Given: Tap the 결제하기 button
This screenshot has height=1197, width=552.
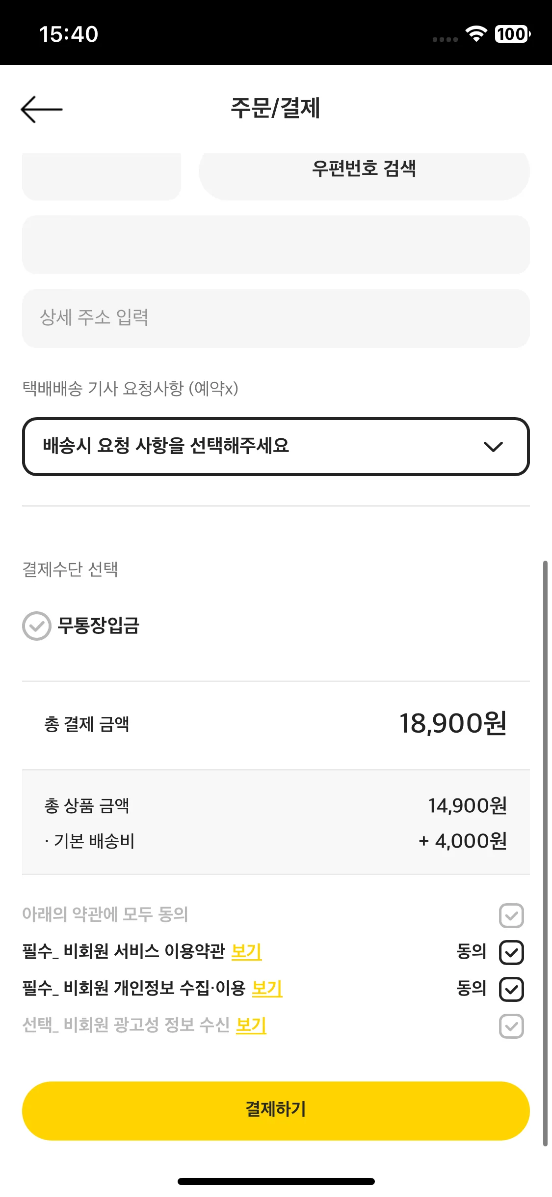Looking at the screenshot, I should [276, 1111].
